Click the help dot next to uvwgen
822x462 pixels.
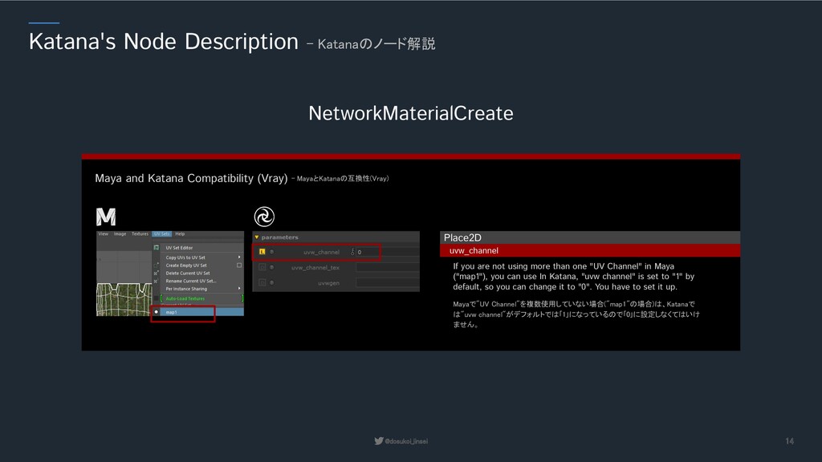point(271,283)
